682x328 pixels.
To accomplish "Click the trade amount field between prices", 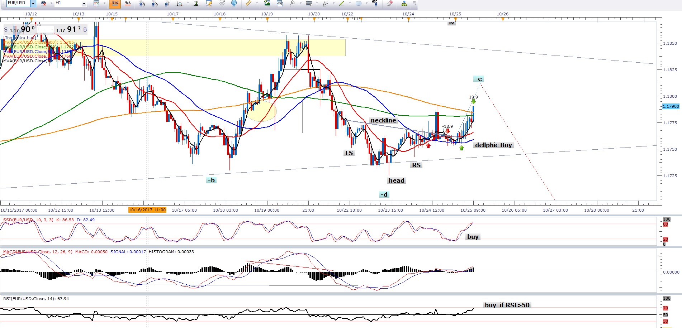I will click(45, 30).
